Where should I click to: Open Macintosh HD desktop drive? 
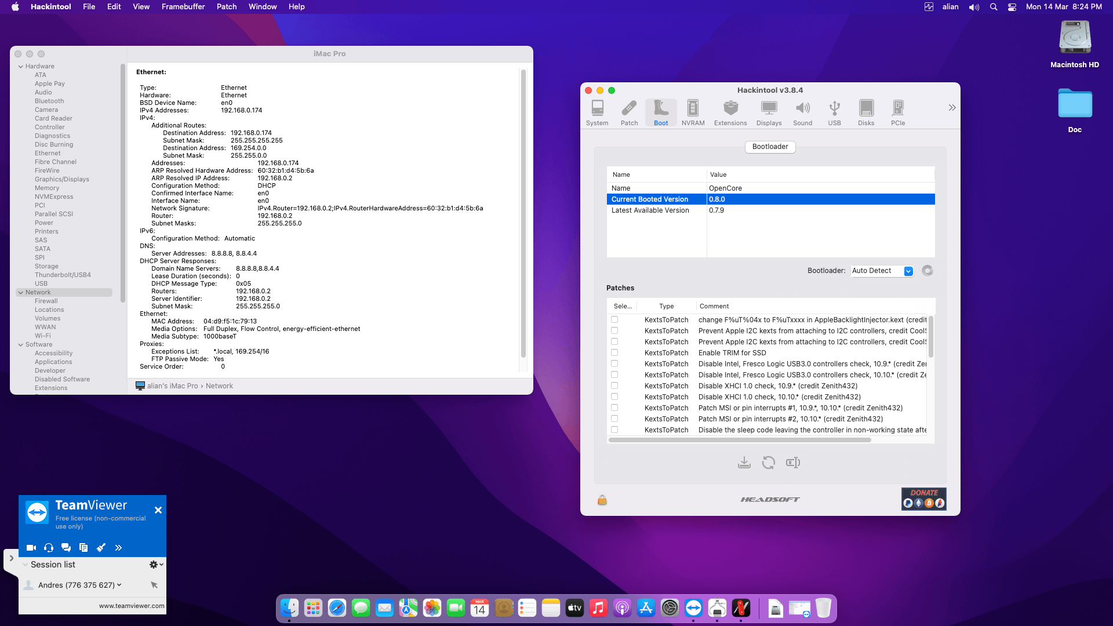[x=1075, y=45]
